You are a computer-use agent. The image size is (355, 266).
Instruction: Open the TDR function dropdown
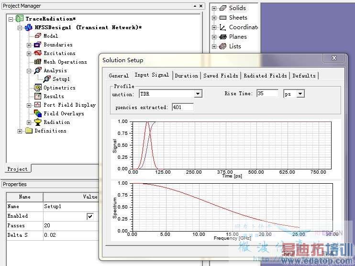click(198, 94)
